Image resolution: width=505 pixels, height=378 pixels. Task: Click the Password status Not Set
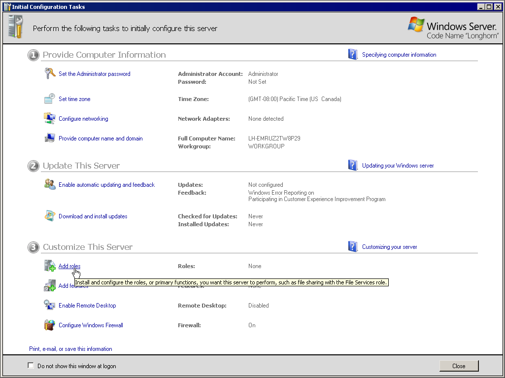[x=257, y=82]
